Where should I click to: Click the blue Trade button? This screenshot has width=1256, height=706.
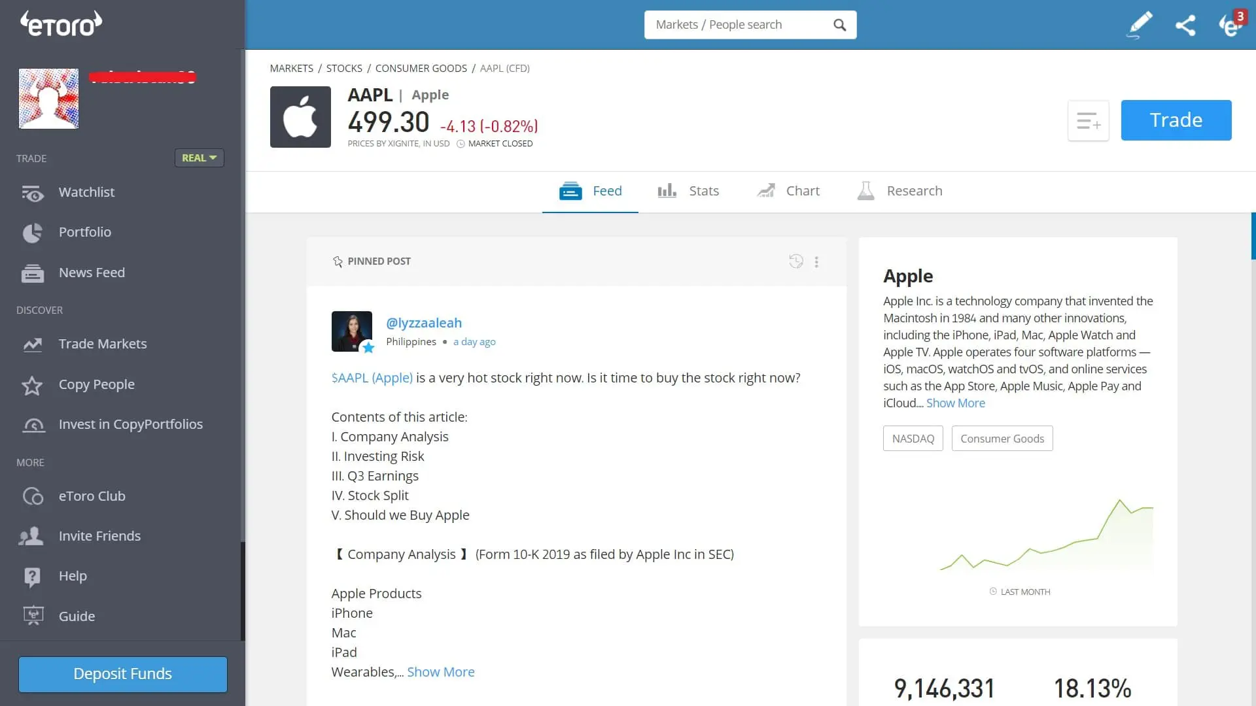click(x=1176, y=120)
